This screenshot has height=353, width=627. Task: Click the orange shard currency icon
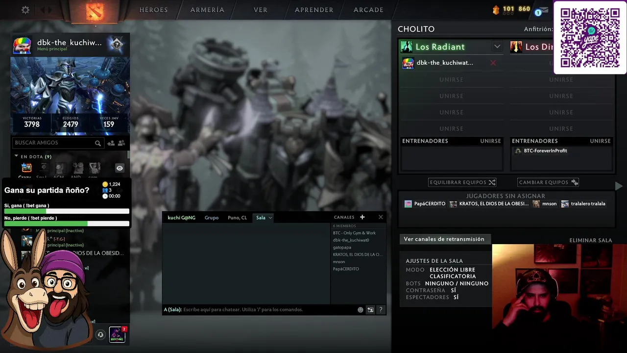[x=495, y=9]
